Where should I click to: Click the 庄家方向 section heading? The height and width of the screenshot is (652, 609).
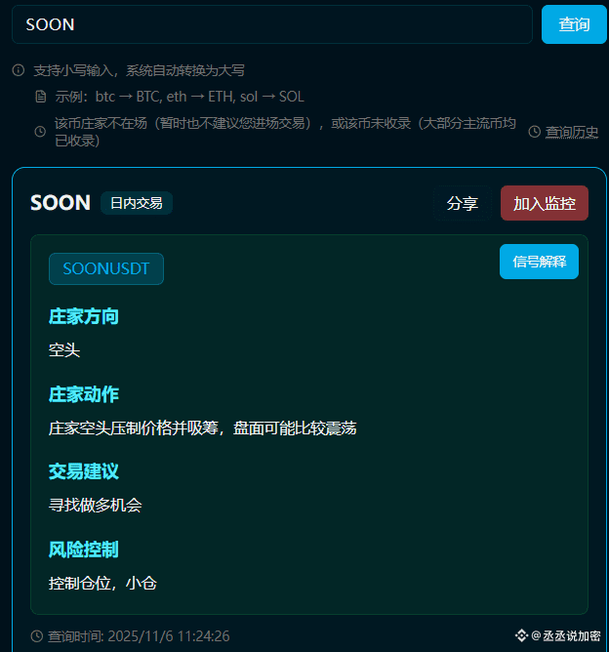click(x=84, y=316)
